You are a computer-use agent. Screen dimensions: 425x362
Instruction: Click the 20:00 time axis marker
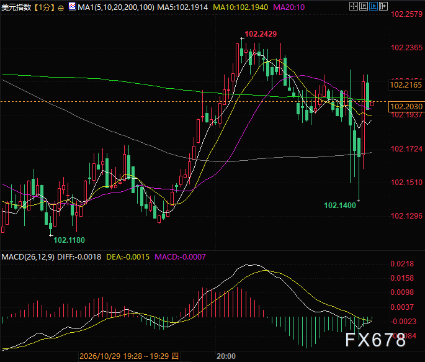click(x=226, y=356)
